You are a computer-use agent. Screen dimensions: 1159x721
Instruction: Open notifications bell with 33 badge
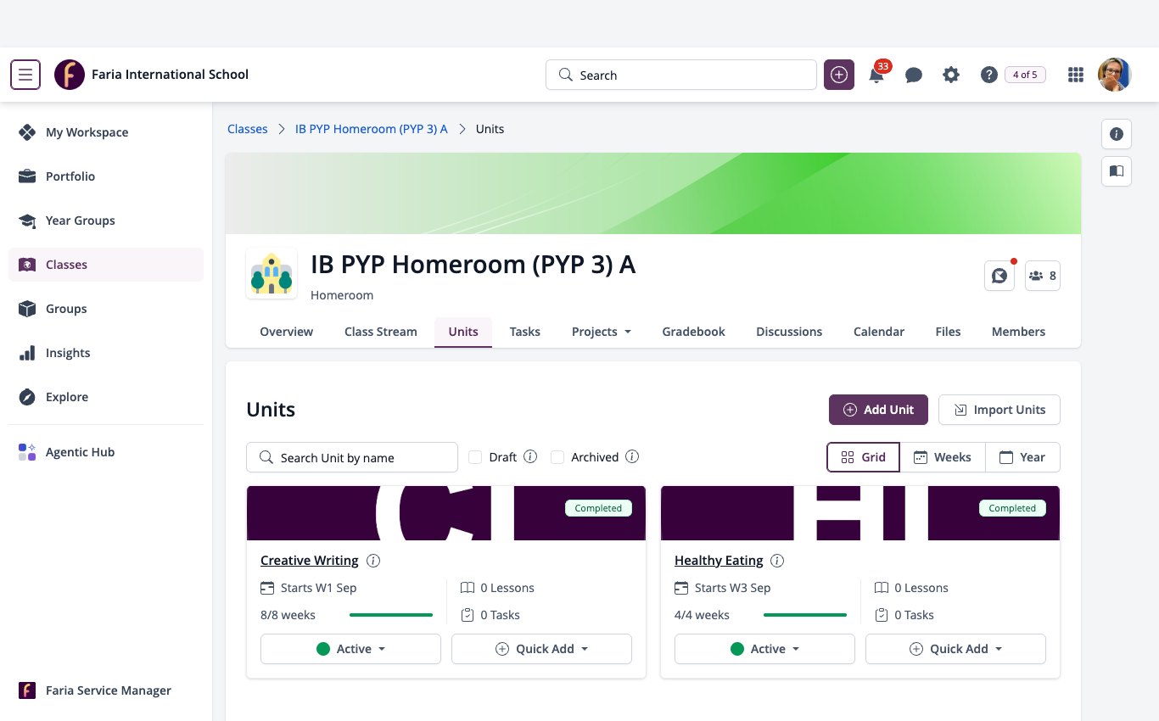877,75
